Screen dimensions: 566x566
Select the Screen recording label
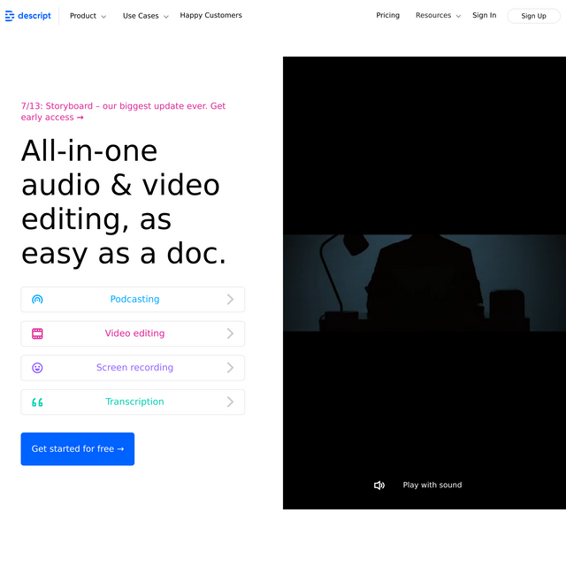coord(134,368)
